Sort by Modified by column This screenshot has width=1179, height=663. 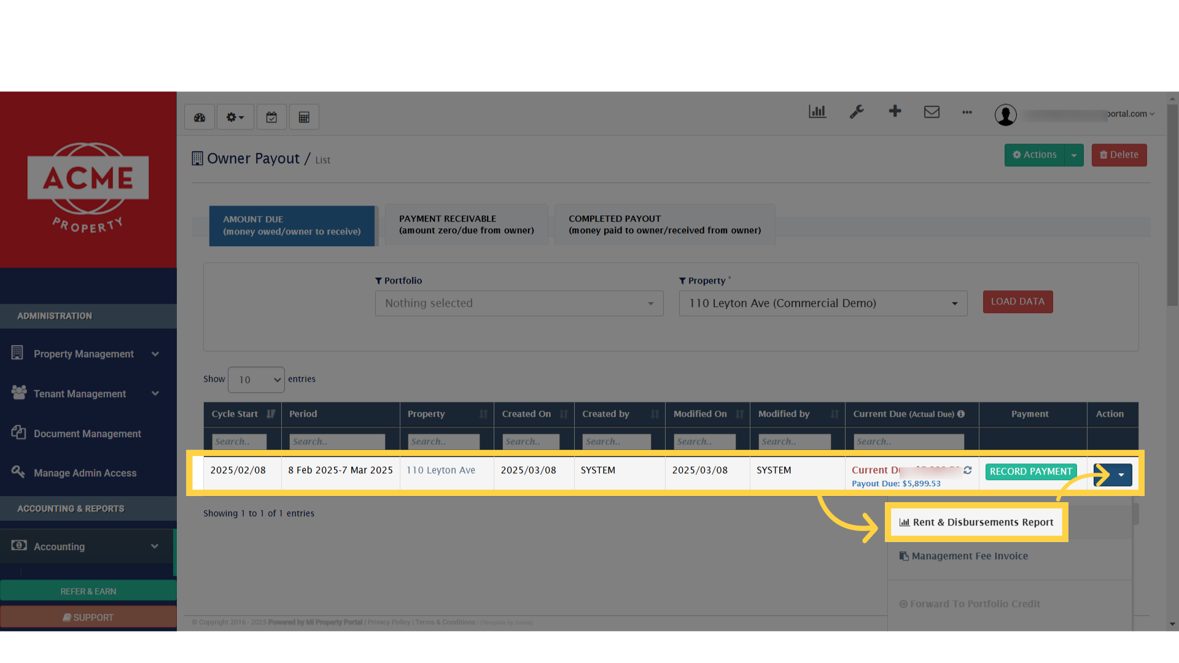(x=835, y=414)
